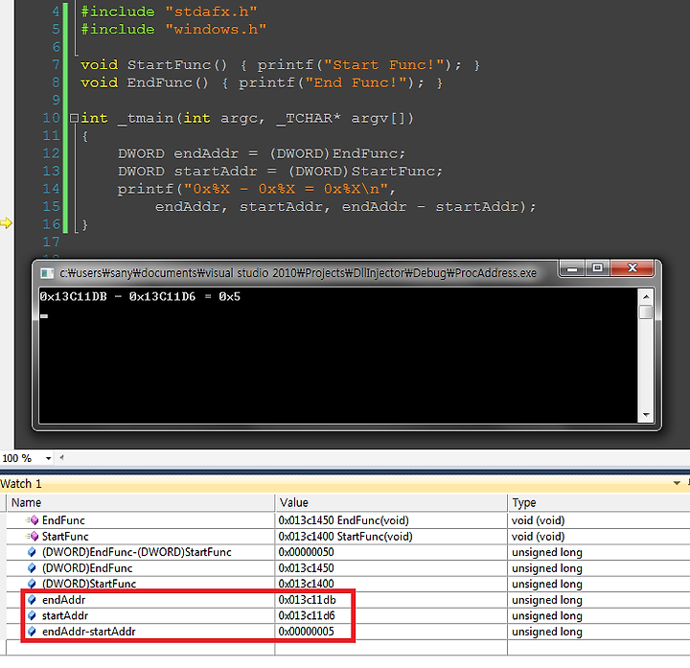Image resolution: width=690 pixels, height=668 pixels.
Task: Collapse the _tmain function outline box
Action: pos(74,118)
